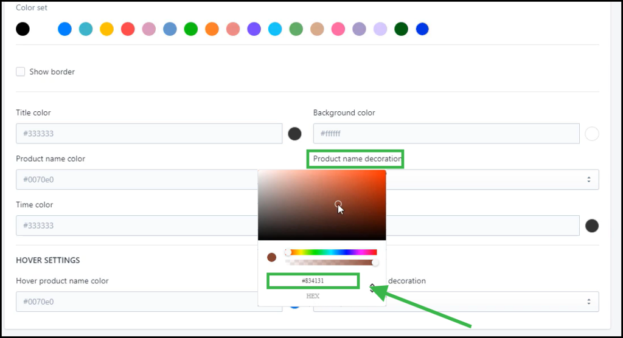
Task: Toggle the color format stepper next to HEX
Action: coord(372,288)
